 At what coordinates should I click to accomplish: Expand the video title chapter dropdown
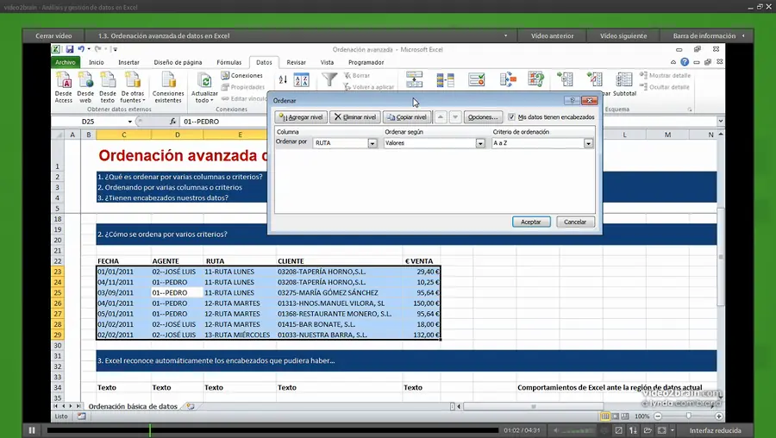pos(505,35)
